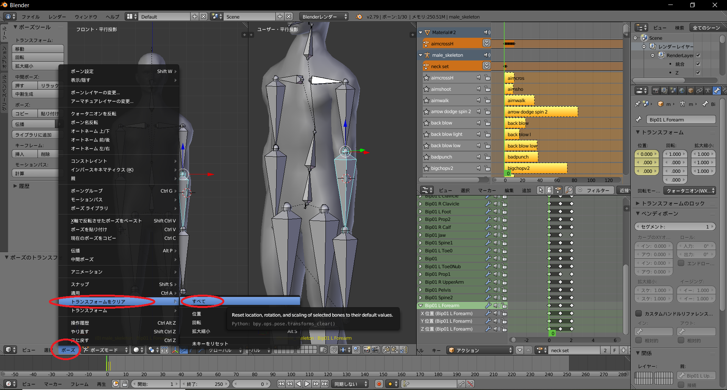Image resolution: width=727 pixels, height=390 pixels.
Task: Click the 終了 end frame field
Action: point(205,384)
